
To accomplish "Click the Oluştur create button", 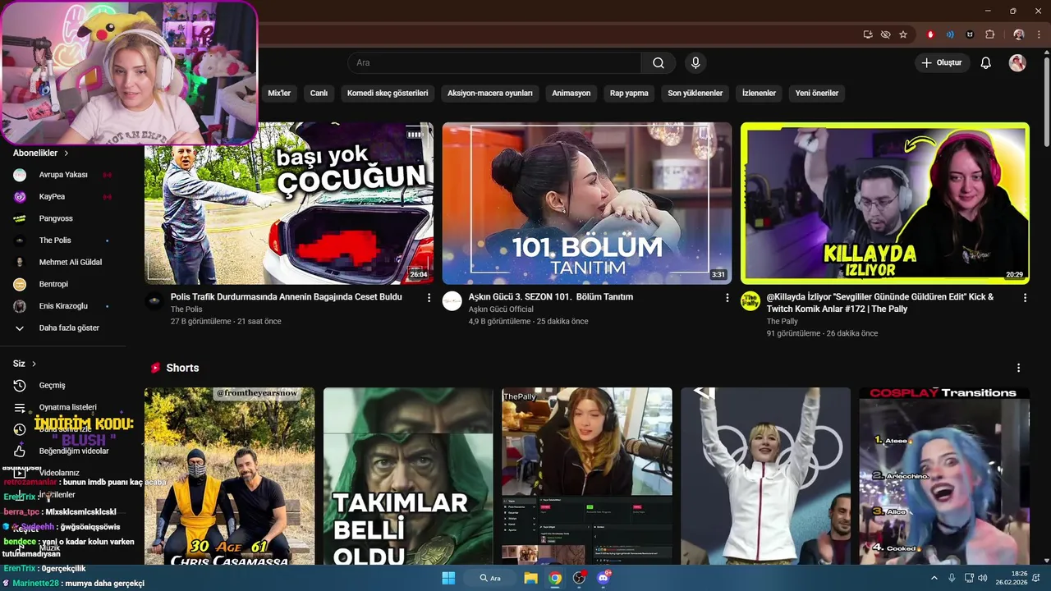I will tap(942, 63).
